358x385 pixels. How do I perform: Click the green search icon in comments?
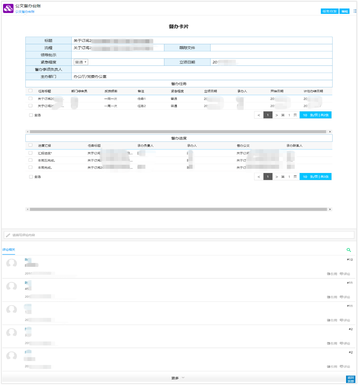coord(349,250)
